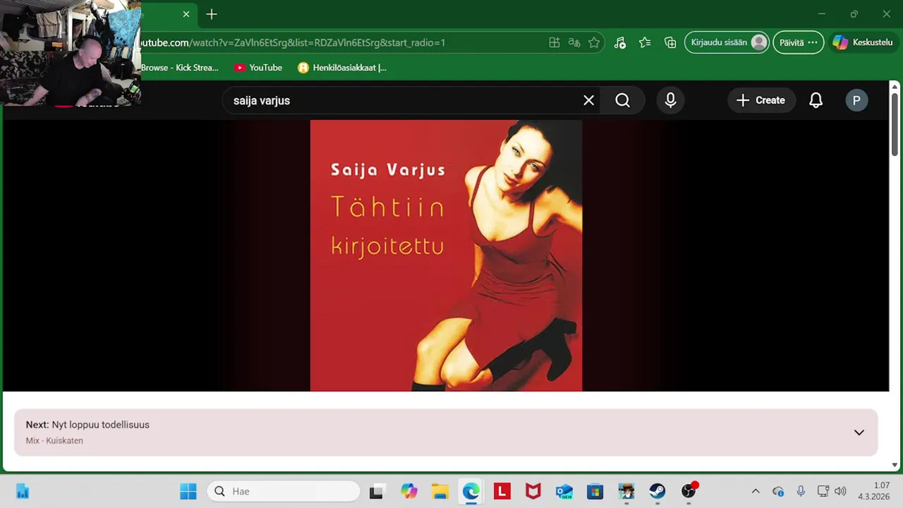Viewport: 903px width, 508px height.
Task: Click the Saija Varjus album cover video
Action: tap(446, 255)
